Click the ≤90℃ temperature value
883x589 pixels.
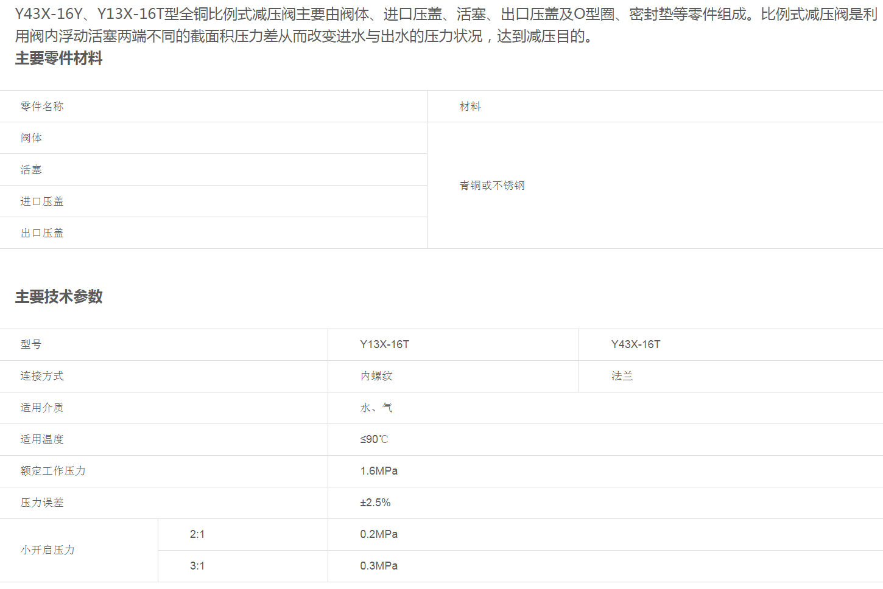pos(374,439)
